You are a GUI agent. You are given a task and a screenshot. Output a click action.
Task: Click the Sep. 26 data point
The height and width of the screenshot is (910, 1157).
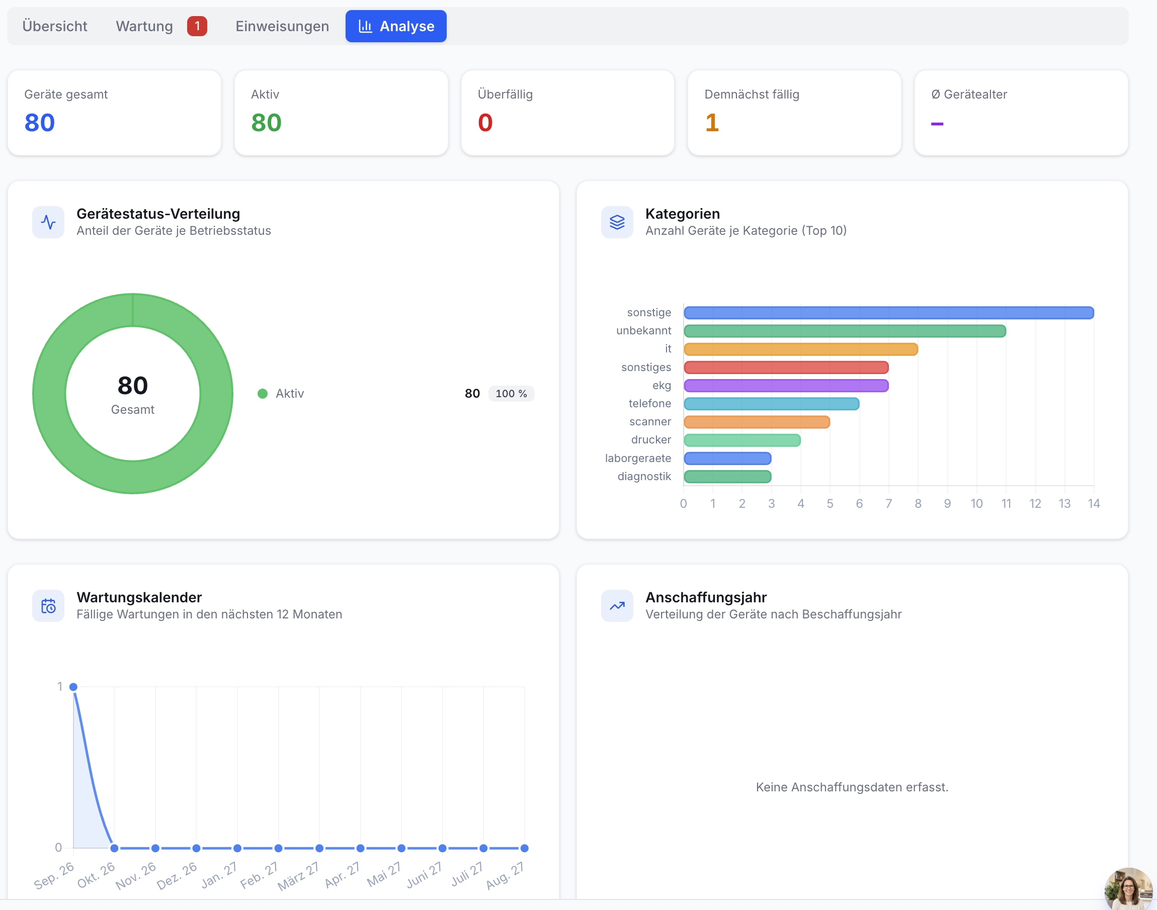pos(73,687)
